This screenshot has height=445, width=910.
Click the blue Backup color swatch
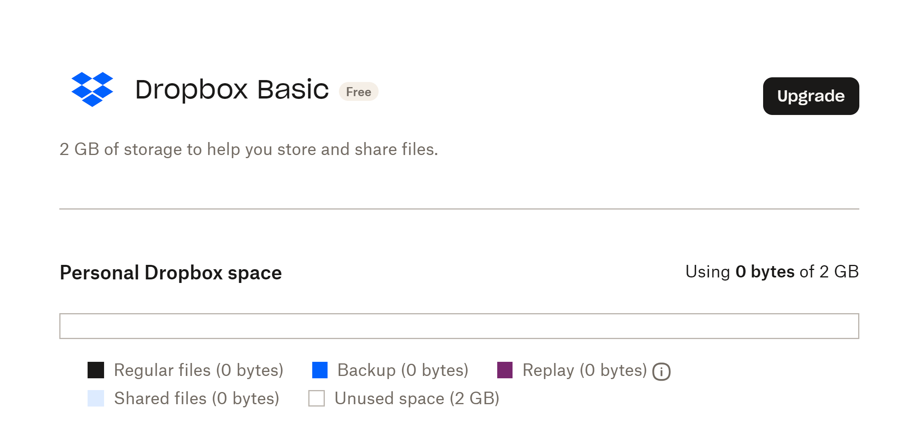pyautogui.click(x=320, y=370)
